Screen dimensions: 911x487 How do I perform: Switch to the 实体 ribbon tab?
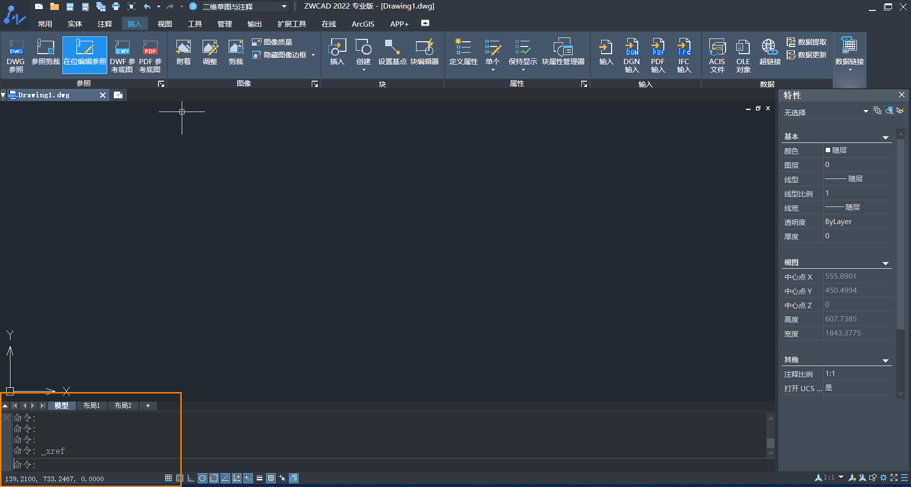(x=75, y=24)
